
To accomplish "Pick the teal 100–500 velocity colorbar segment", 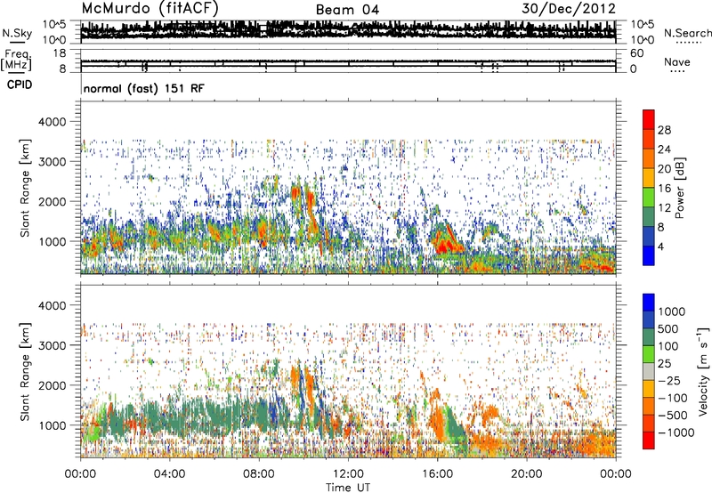I will pos(649,337).
